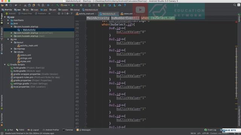
Task: Select the Problems view tab
Action: [40, 13]
